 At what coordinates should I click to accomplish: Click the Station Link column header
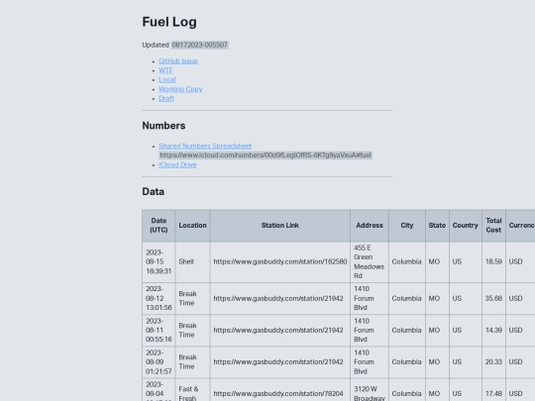click(280, 226)
